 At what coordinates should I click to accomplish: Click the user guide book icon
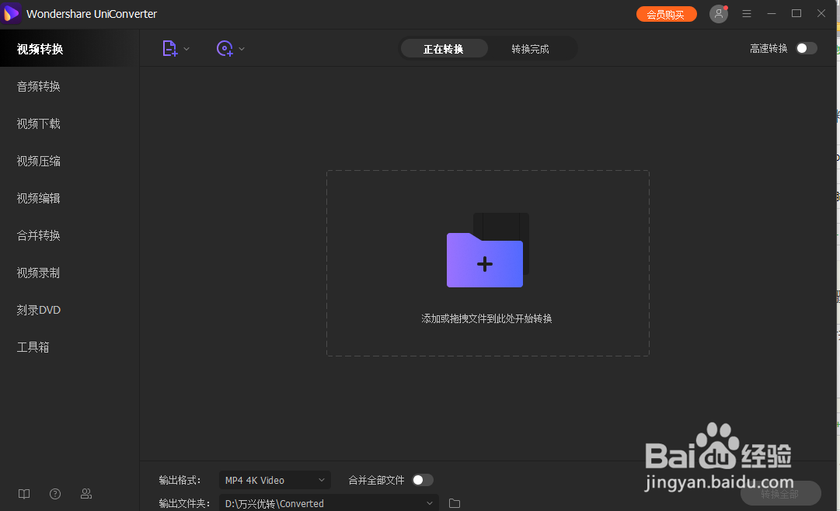[x=23, y=494]
